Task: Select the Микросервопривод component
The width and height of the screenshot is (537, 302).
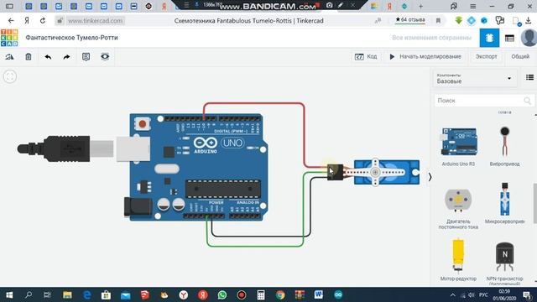Action: tap(504, 203)
